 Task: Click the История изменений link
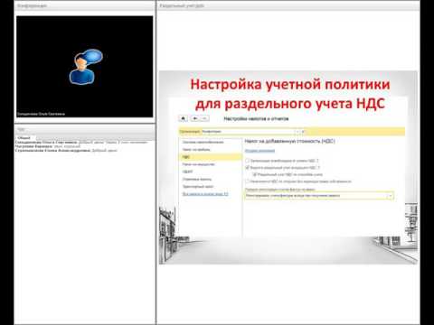pyautogui.click(x=259, y=151)
